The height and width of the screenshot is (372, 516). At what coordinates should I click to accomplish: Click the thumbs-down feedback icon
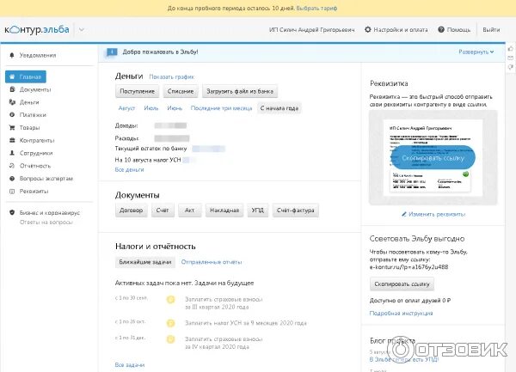(x=510, y=67)
